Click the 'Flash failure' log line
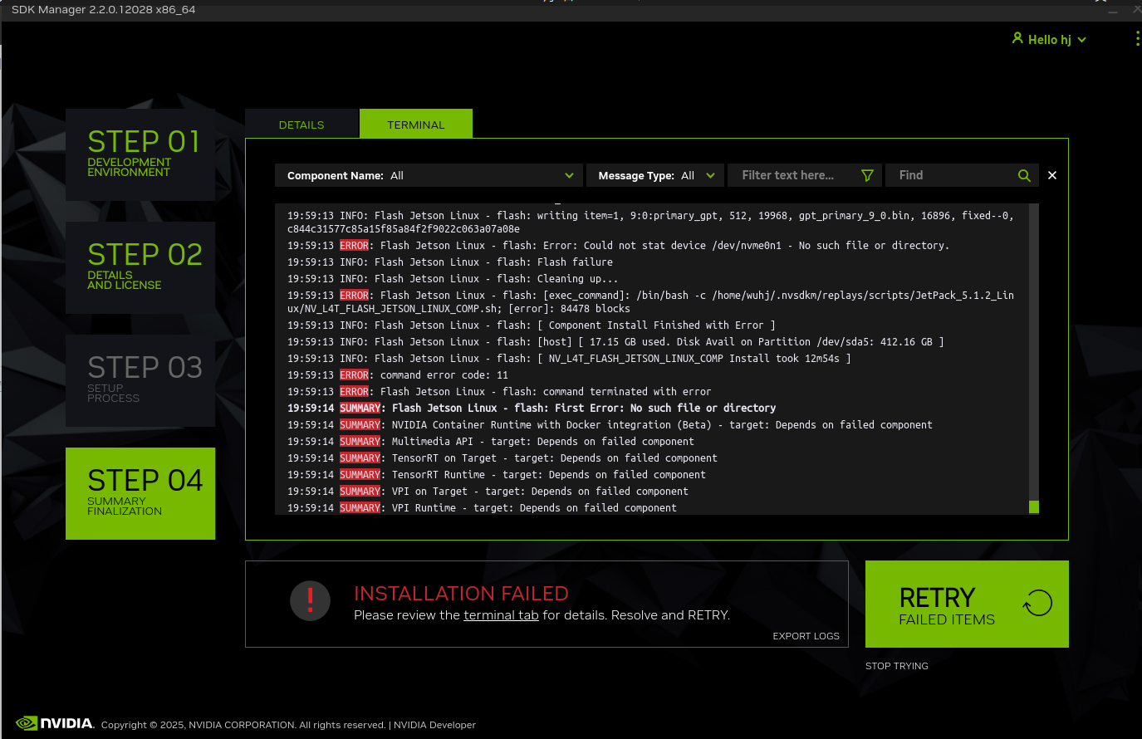The height and width of the screenshot is (739, 1142). click(x=450, y=262)
